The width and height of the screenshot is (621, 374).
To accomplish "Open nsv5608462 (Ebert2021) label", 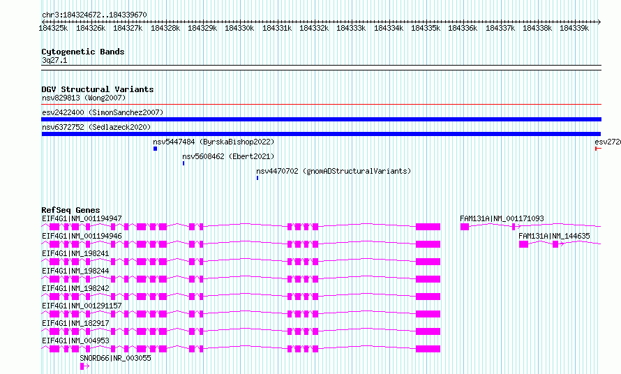I will (x=228, y=156).
